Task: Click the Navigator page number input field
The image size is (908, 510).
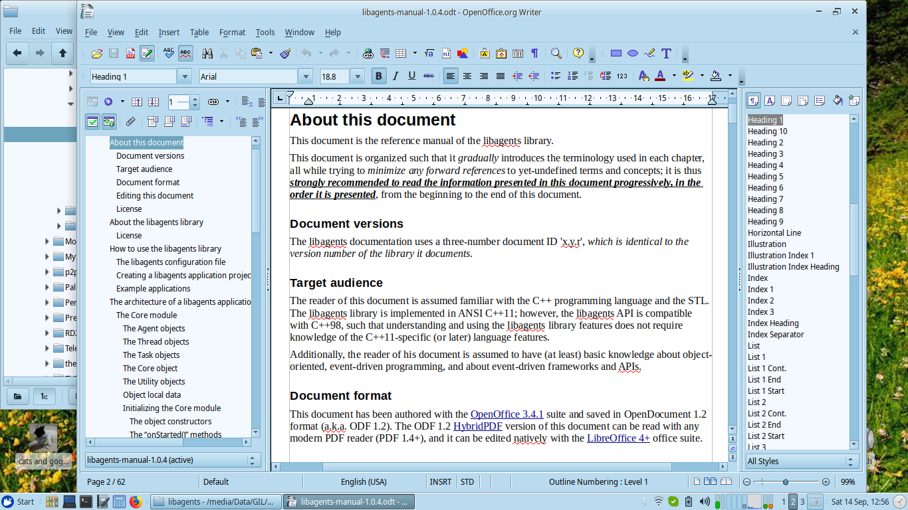Action: 179,102
